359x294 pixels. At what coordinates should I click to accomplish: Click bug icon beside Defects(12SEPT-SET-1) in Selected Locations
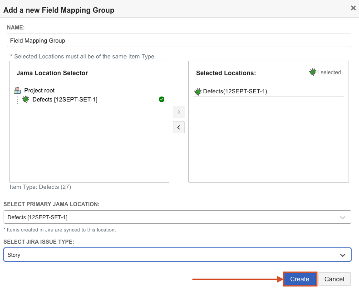click(x=198, y=92)
